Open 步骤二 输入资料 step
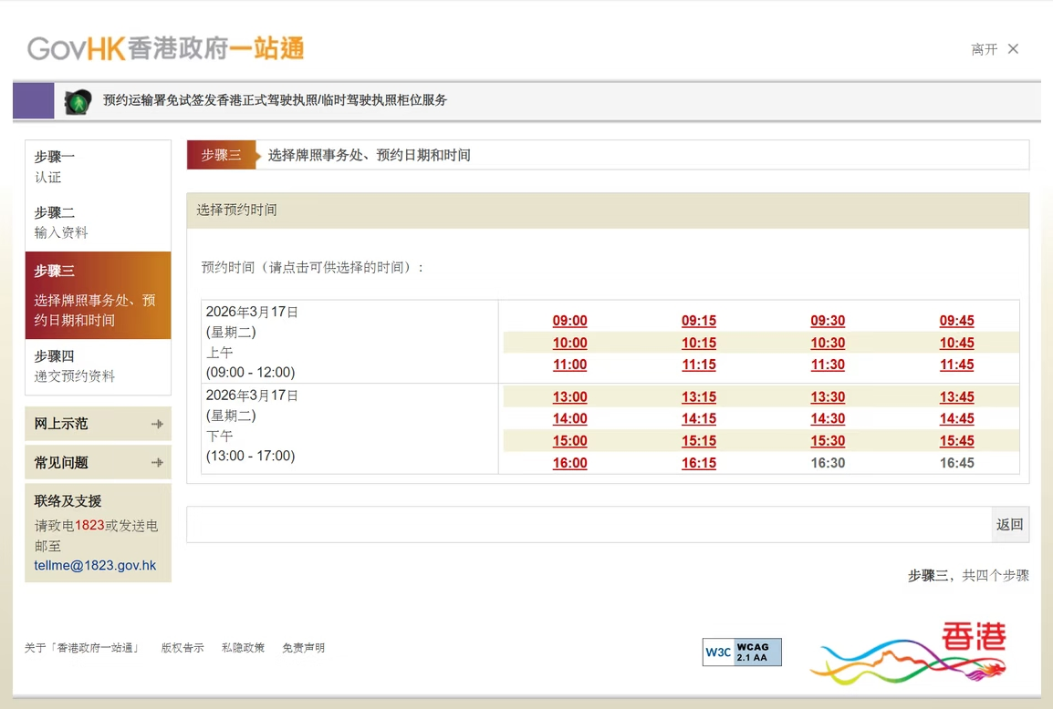 (x=50, y=222)
